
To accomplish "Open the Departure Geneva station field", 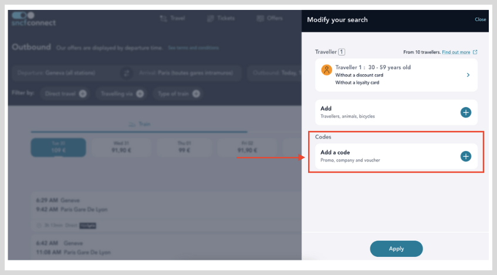I will point(65,74).
